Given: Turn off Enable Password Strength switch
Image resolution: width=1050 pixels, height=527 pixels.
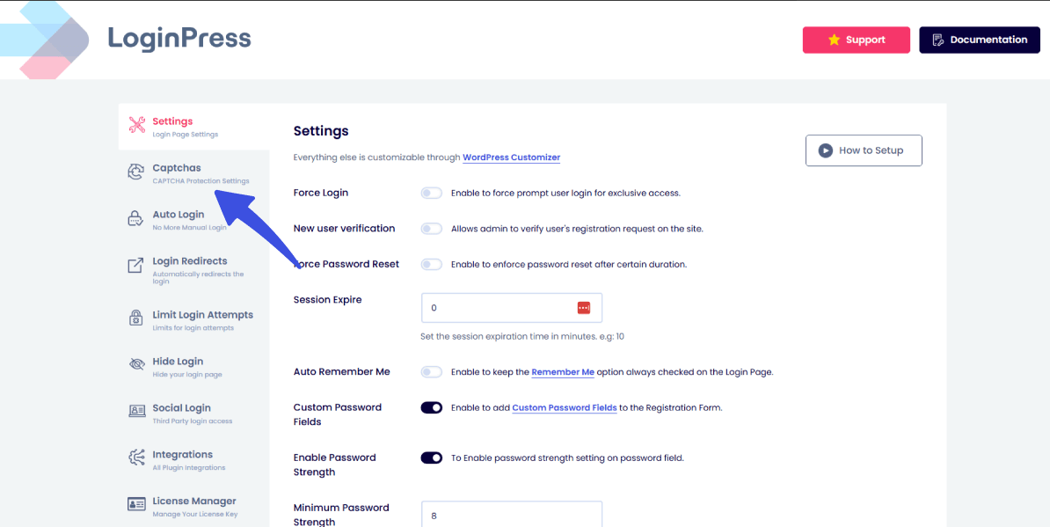Looking at the screenshot, I should [x=432, y=458].
